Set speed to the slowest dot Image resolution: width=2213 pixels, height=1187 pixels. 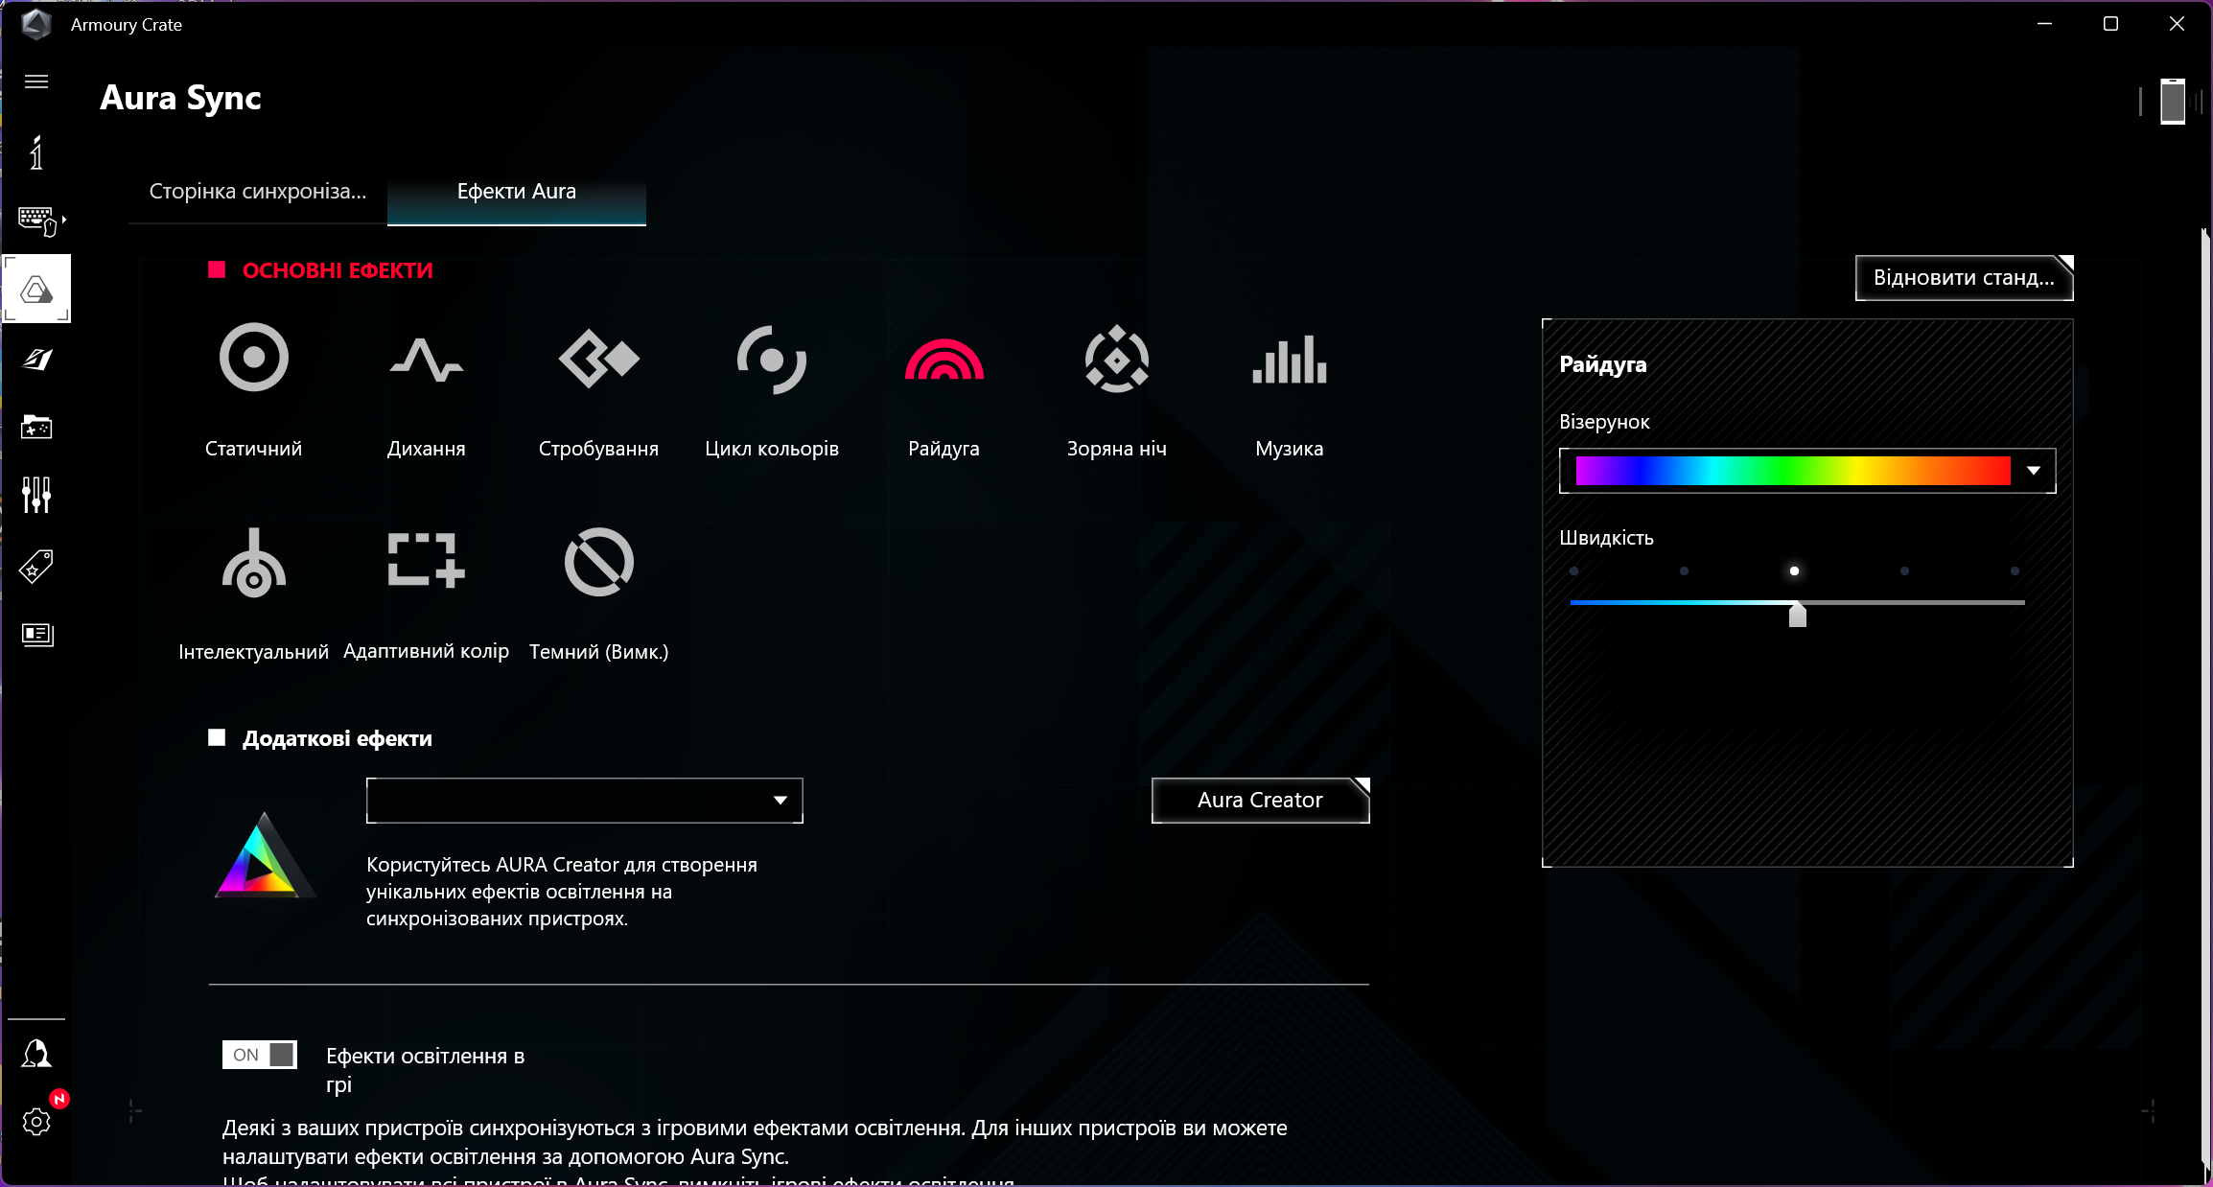tap(1573, 571)
